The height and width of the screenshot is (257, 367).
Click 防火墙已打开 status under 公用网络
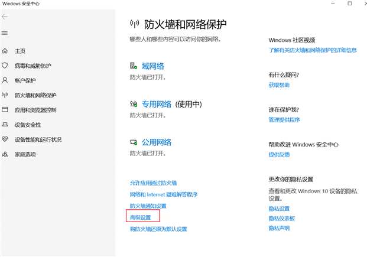coord(148,153)
